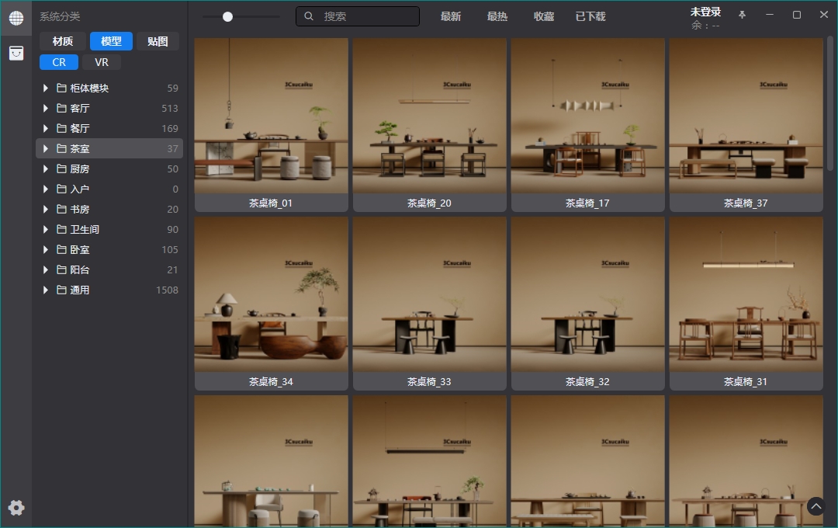Expand the 客厅 category

click(x=46, y=108)
